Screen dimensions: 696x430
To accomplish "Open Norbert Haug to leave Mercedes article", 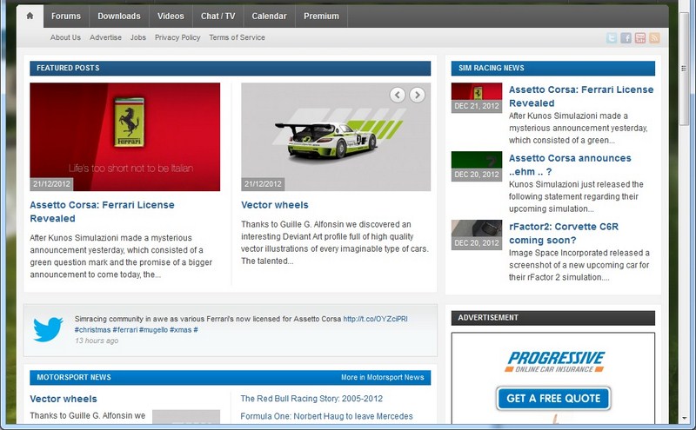I will [x=326, y=416].
